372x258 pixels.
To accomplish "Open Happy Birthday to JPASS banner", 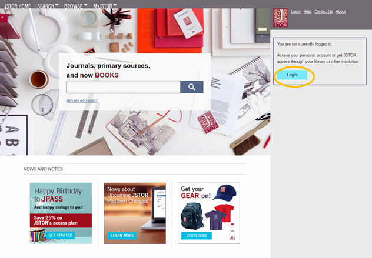I will click(61, 213).
